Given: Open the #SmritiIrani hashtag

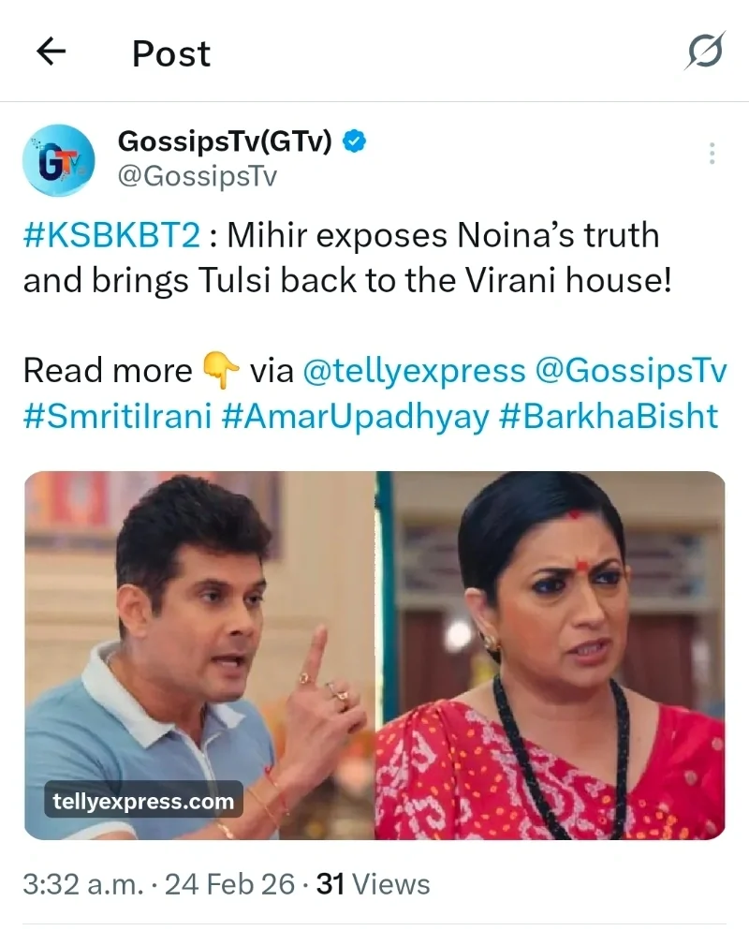Looking at the screenshot, I should 118,416.
